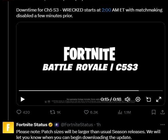This screenshot has width=168, height=140.
Task: Share the tweet via share icon
Action: [163, 112]
